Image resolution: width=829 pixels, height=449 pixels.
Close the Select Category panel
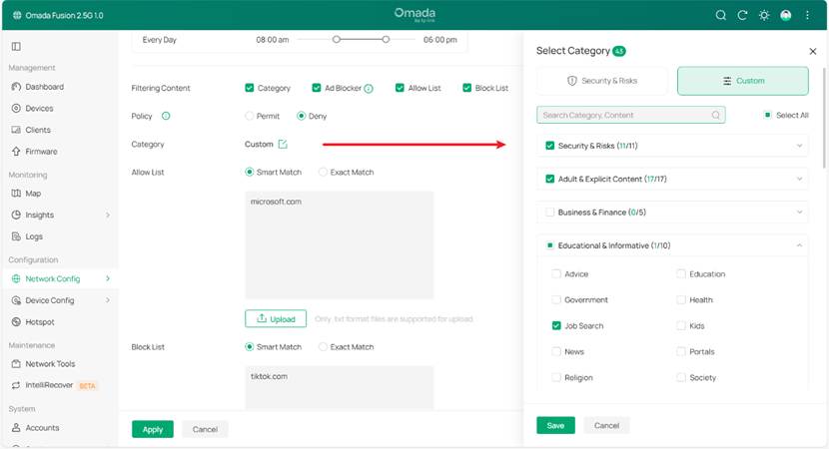coord(813,51)
